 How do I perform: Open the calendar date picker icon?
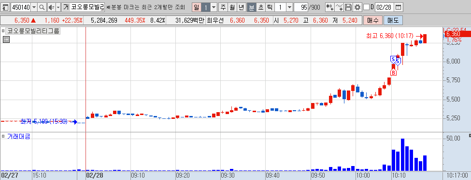coord(398,7)
